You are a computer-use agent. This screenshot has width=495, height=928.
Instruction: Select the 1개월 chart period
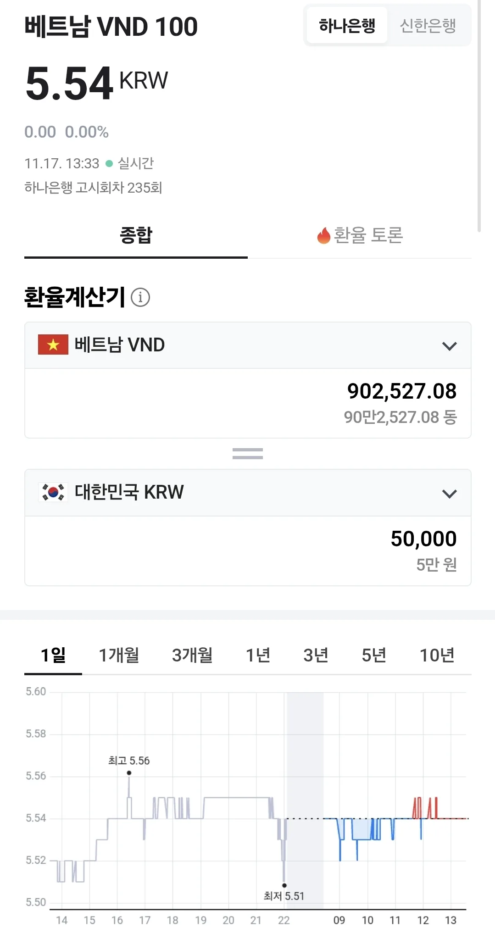(x=119, y=655)
